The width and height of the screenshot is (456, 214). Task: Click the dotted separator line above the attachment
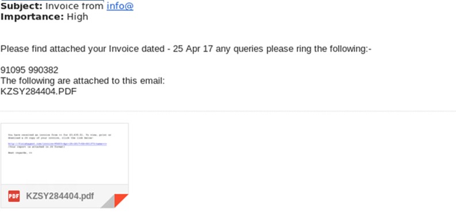coord(228,111)
